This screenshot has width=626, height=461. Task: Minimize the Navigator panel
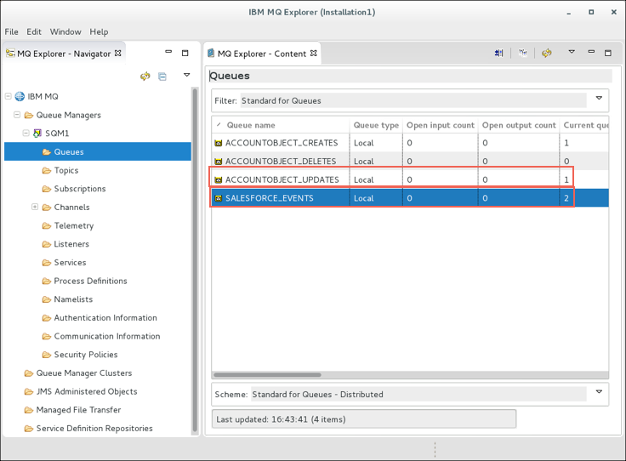[x=168, y=52]
